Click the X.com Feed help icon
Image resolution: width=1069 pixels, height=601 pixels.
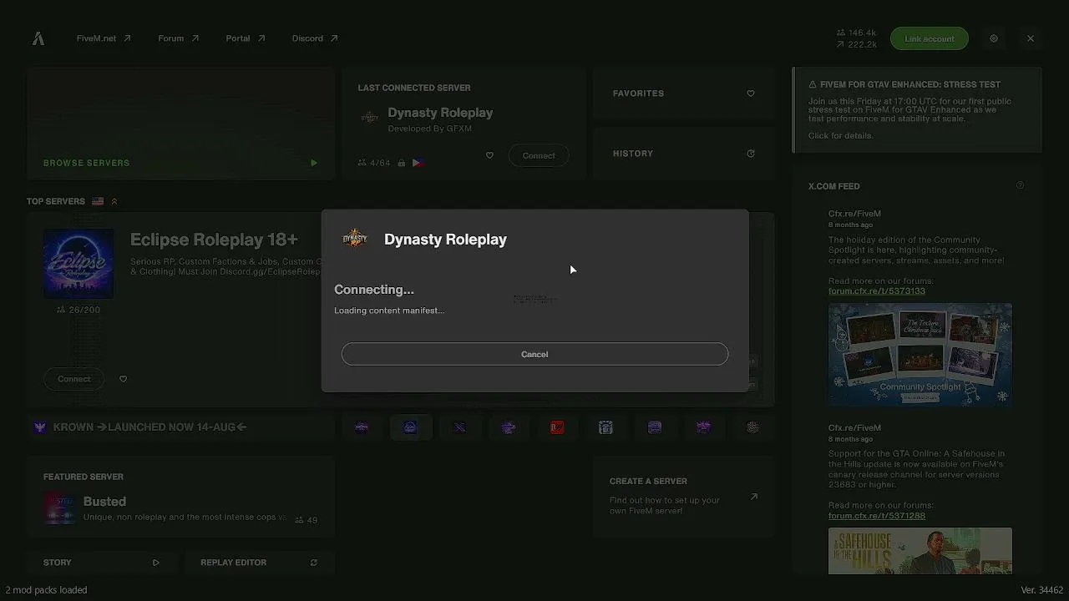point(1020,185)
